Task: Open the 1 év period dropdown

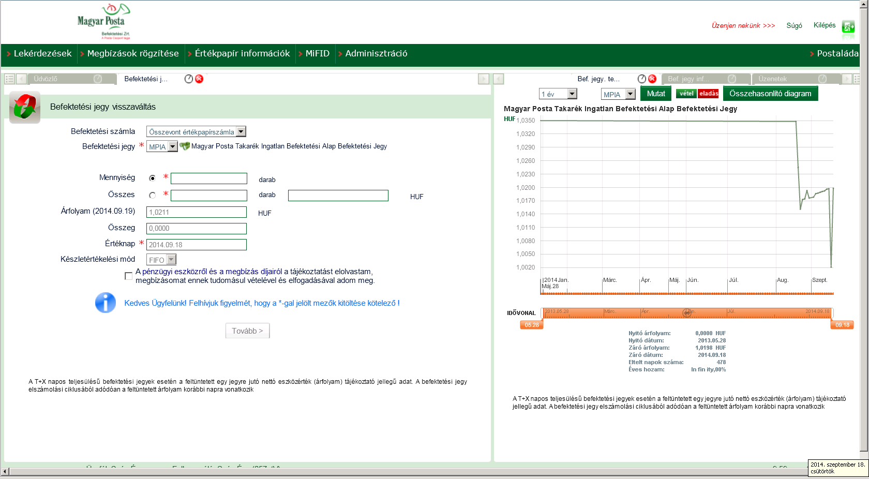Action: (x=558, y=94)
